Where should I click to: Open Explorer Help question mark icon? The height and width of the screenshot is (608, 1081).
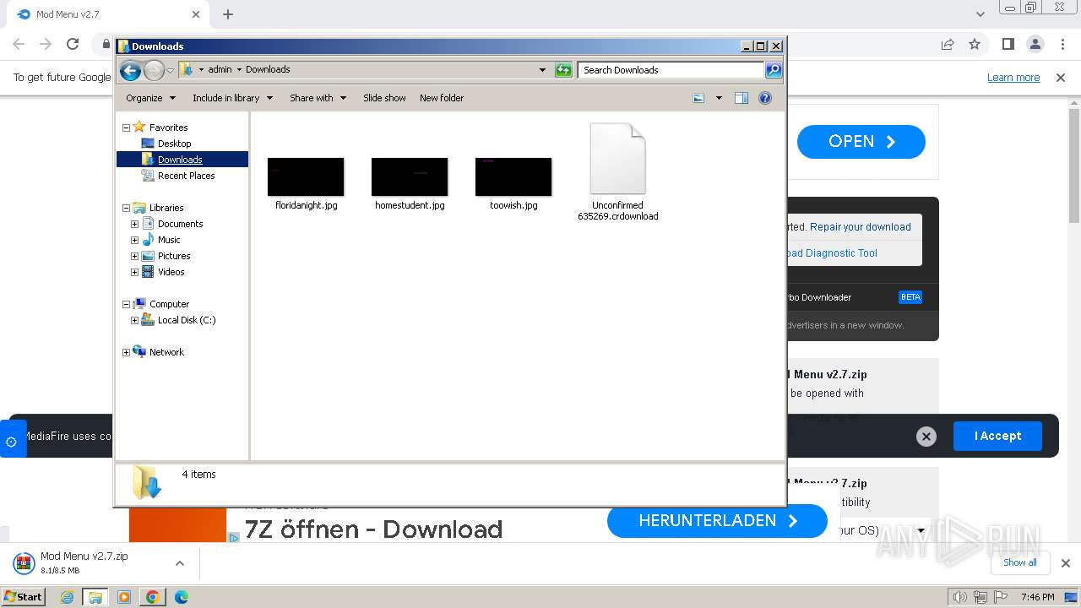tap(765, 98)
